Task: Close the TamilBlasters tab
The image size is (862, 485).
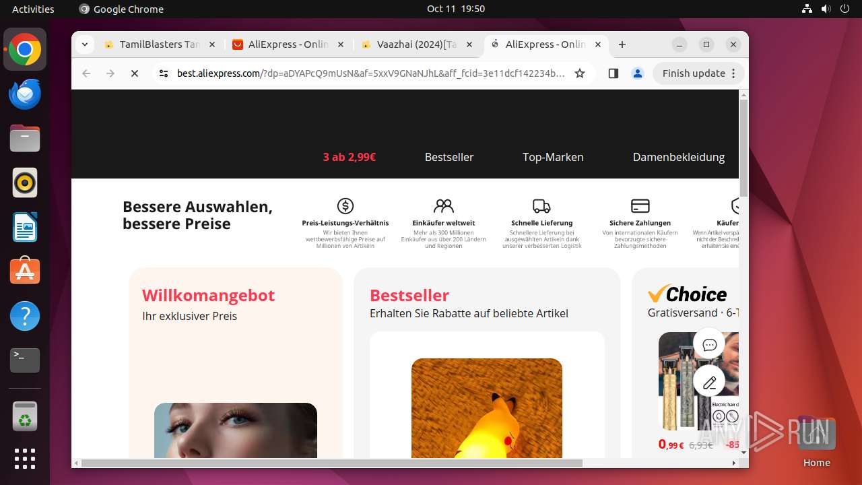Action: 211,44
